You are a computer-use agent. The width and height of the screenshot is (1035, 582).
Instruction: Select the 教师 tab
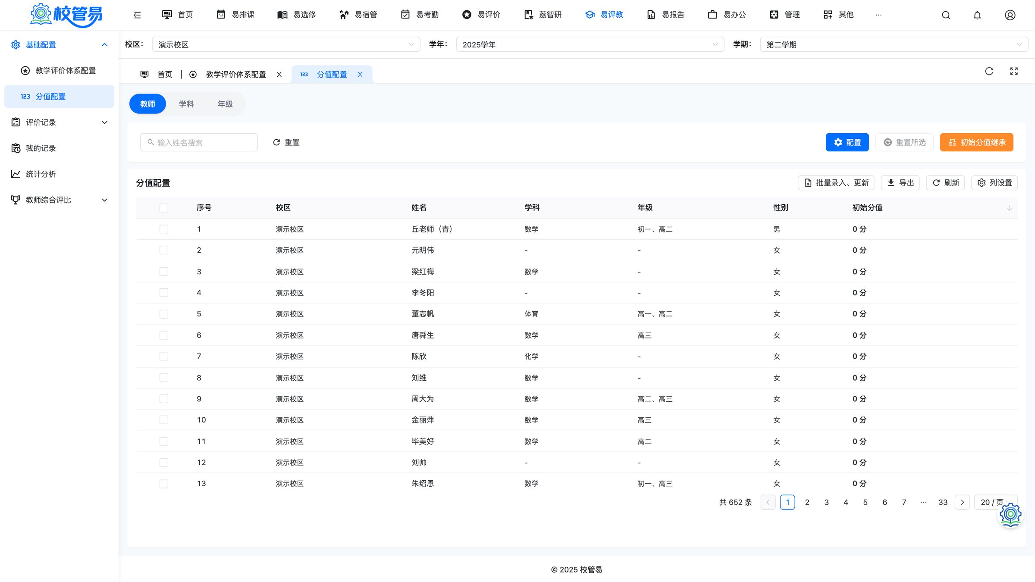tap(147, 104)
